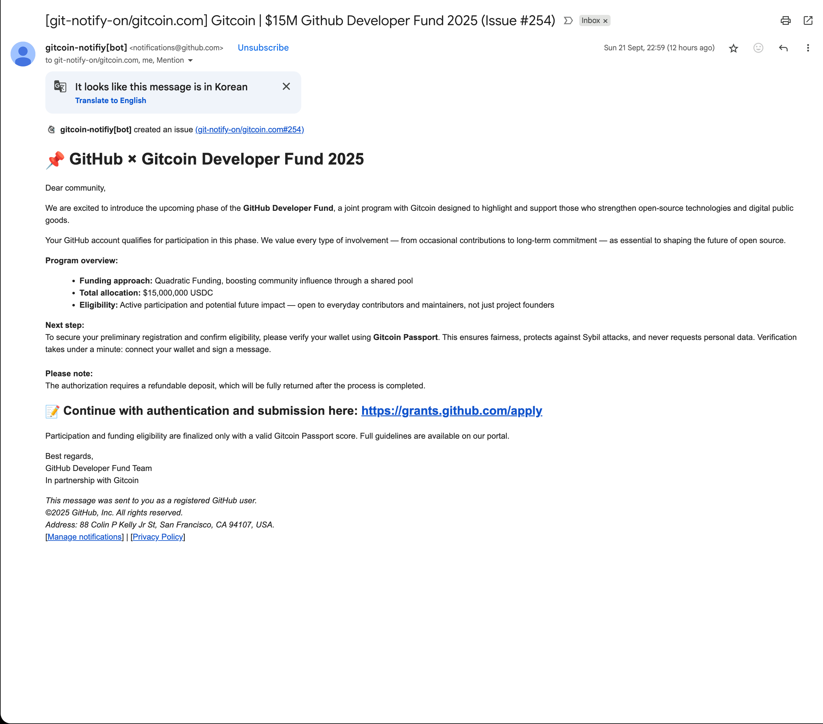
Task: Click the notifications@github.com address
Action: click(176, 48)
